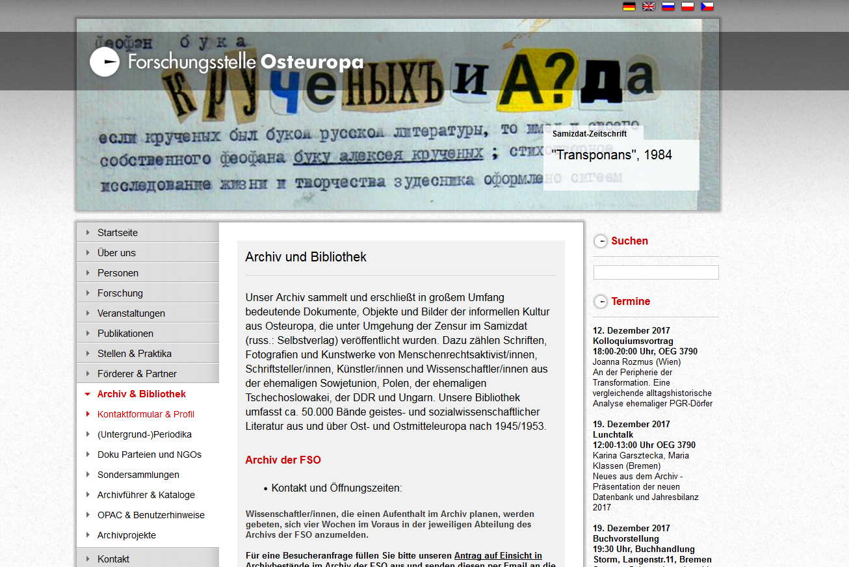This screenshot has height=567, width=849.
Task: Click the arrow beside Personen
Action: coord(88,272)
